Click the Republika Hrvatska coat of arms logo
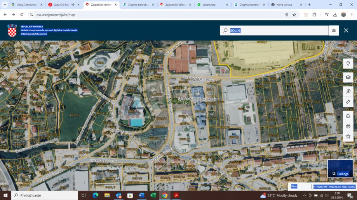Image resolution: width=357 pixels, height=200 pixels. tap(12, 31)
